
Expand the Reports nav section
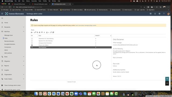[24, 66]
